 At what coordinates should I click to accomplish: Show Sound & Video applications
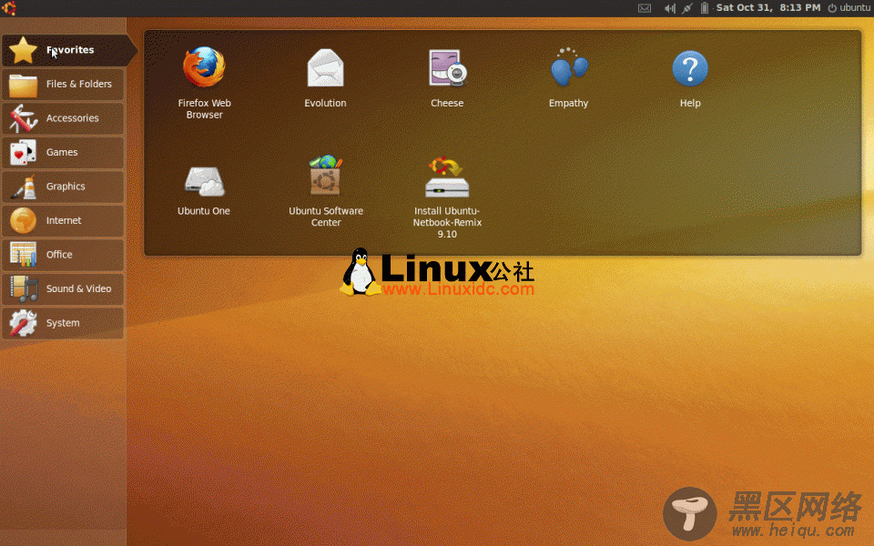[63, 288]
